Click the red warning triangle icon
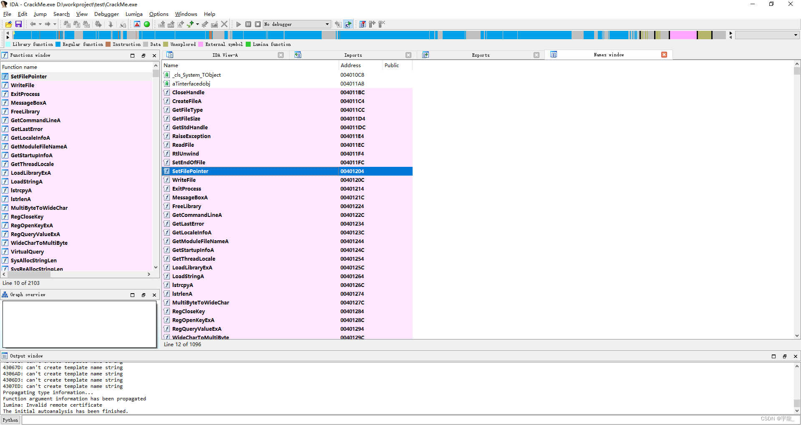This screenshot has height=425, width=801. (137, 24)
